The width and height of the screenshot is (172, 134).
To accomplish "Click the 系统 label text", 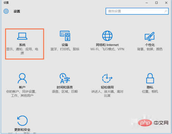I will click(x=22, y=45).
